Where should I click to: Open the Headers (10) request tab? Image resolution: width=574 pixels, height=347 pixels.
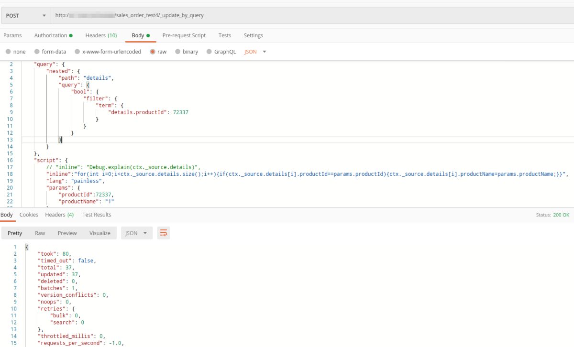[101, 35]
